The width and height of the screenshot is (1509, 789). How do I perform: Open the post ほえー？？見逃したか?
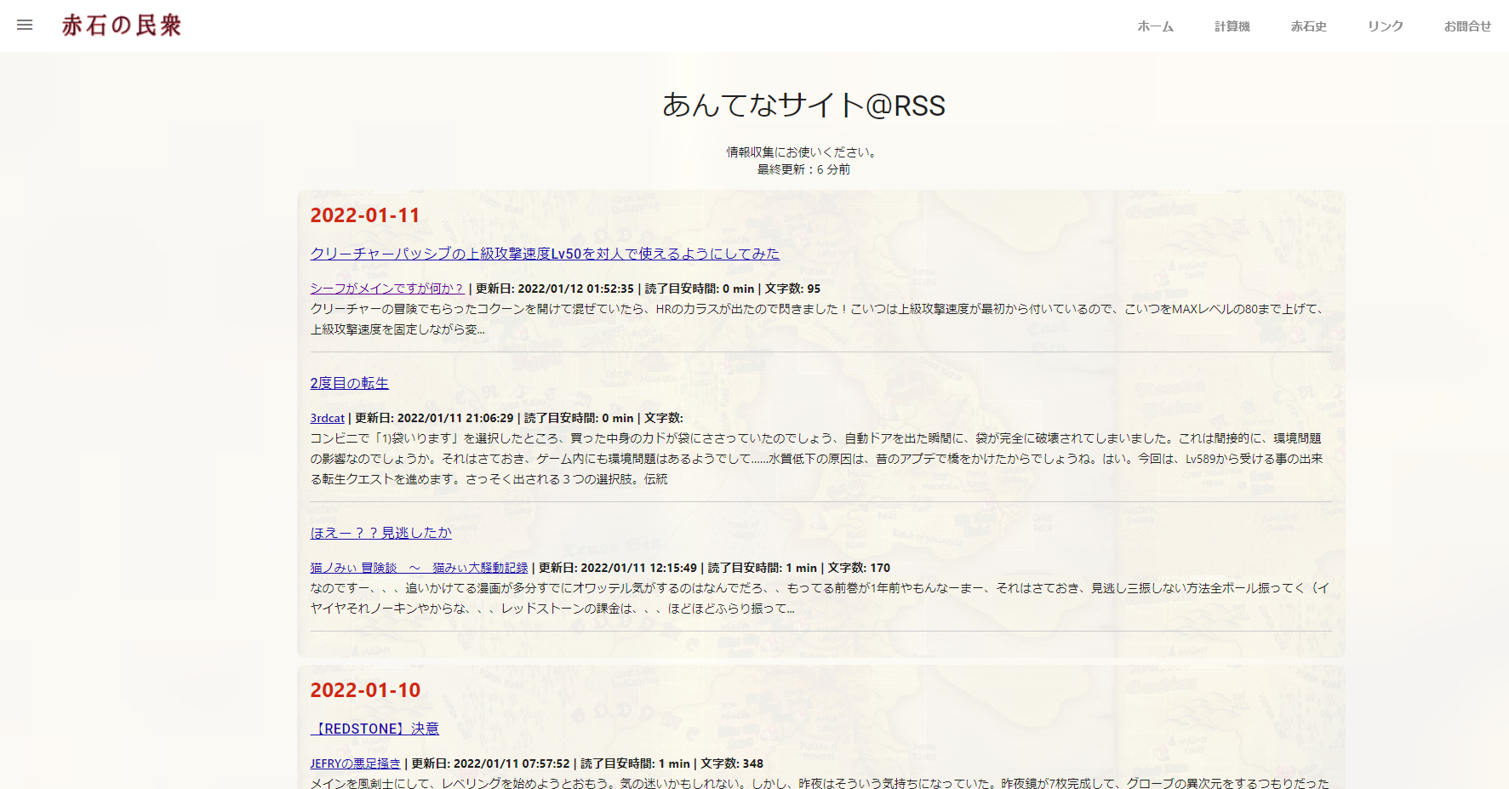click(380, 532)
